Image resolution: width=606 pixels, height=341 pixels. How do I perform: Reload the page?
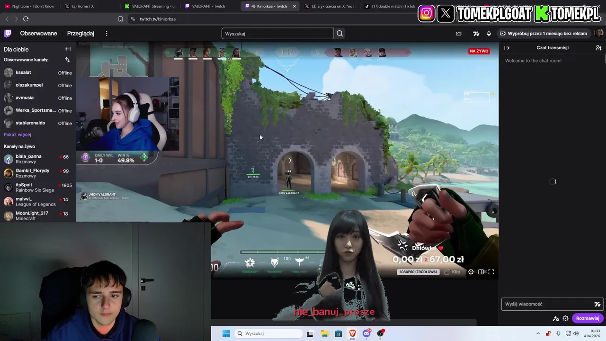26,19
